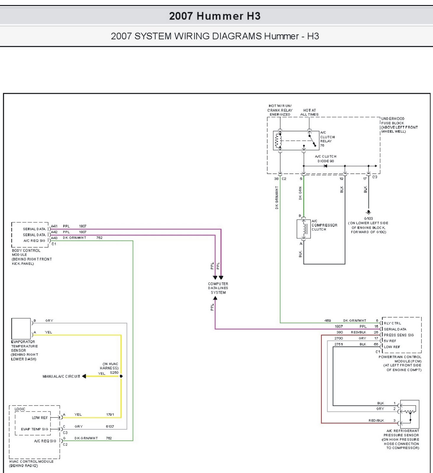Click the "G103" ground label
The height and width of the screenshot is (473, 433).
pos(368,218)
